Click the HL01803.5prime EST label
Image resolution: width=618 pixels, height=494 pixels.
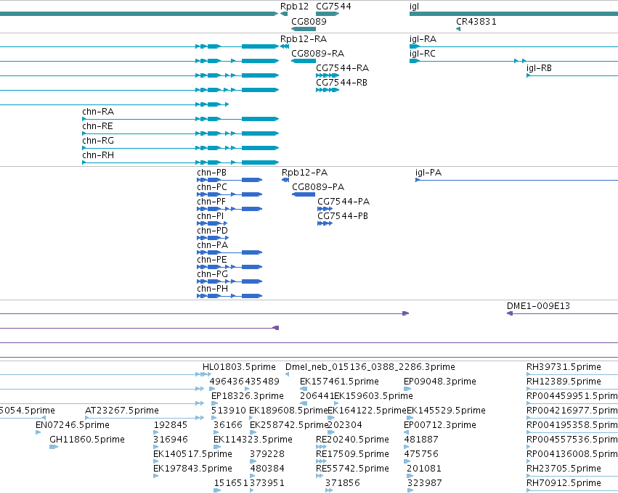pos(239,367)
